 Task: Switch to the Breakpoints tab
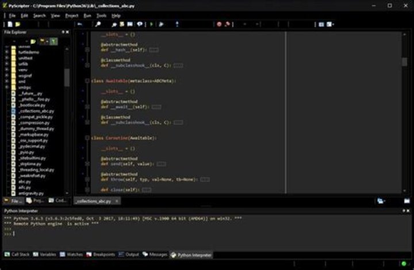coord(101,254)
